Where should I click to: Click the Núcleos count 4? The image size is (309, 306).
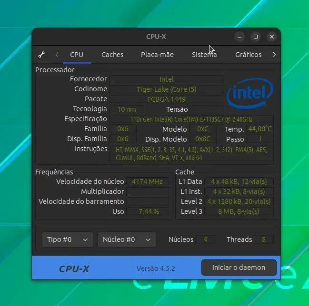(x=205, y=239)
